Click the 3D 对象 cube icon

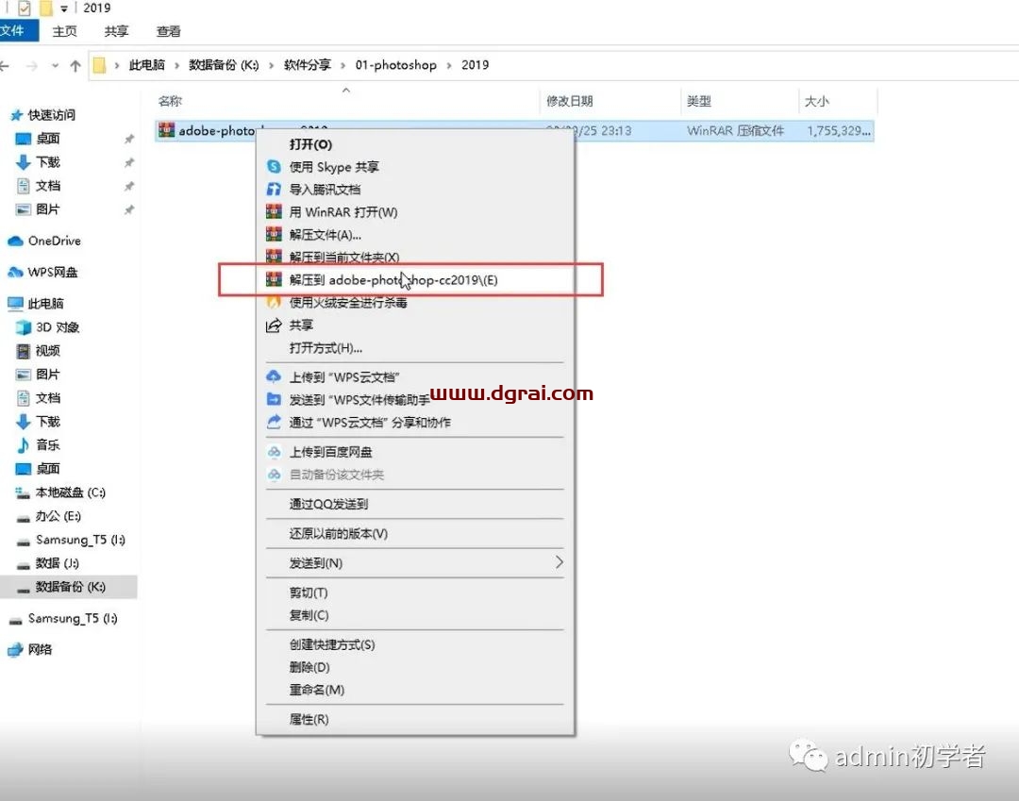click(24, 327)
